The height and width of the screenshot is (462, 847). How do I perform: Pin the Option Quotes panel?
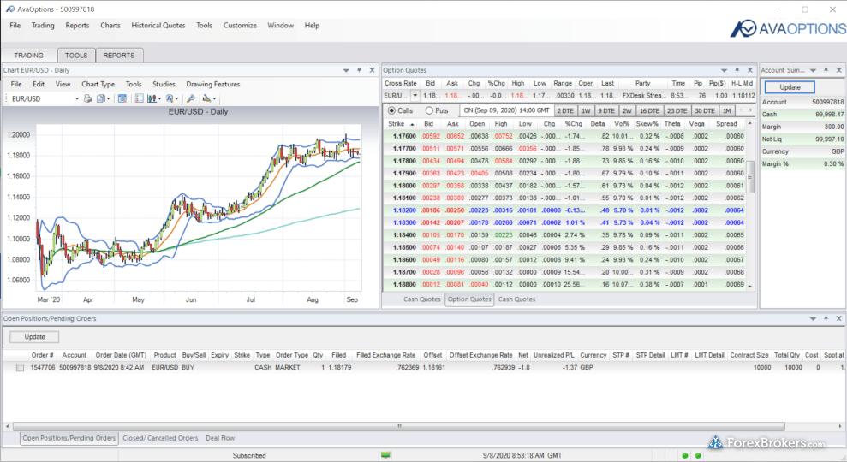[737, 70]
